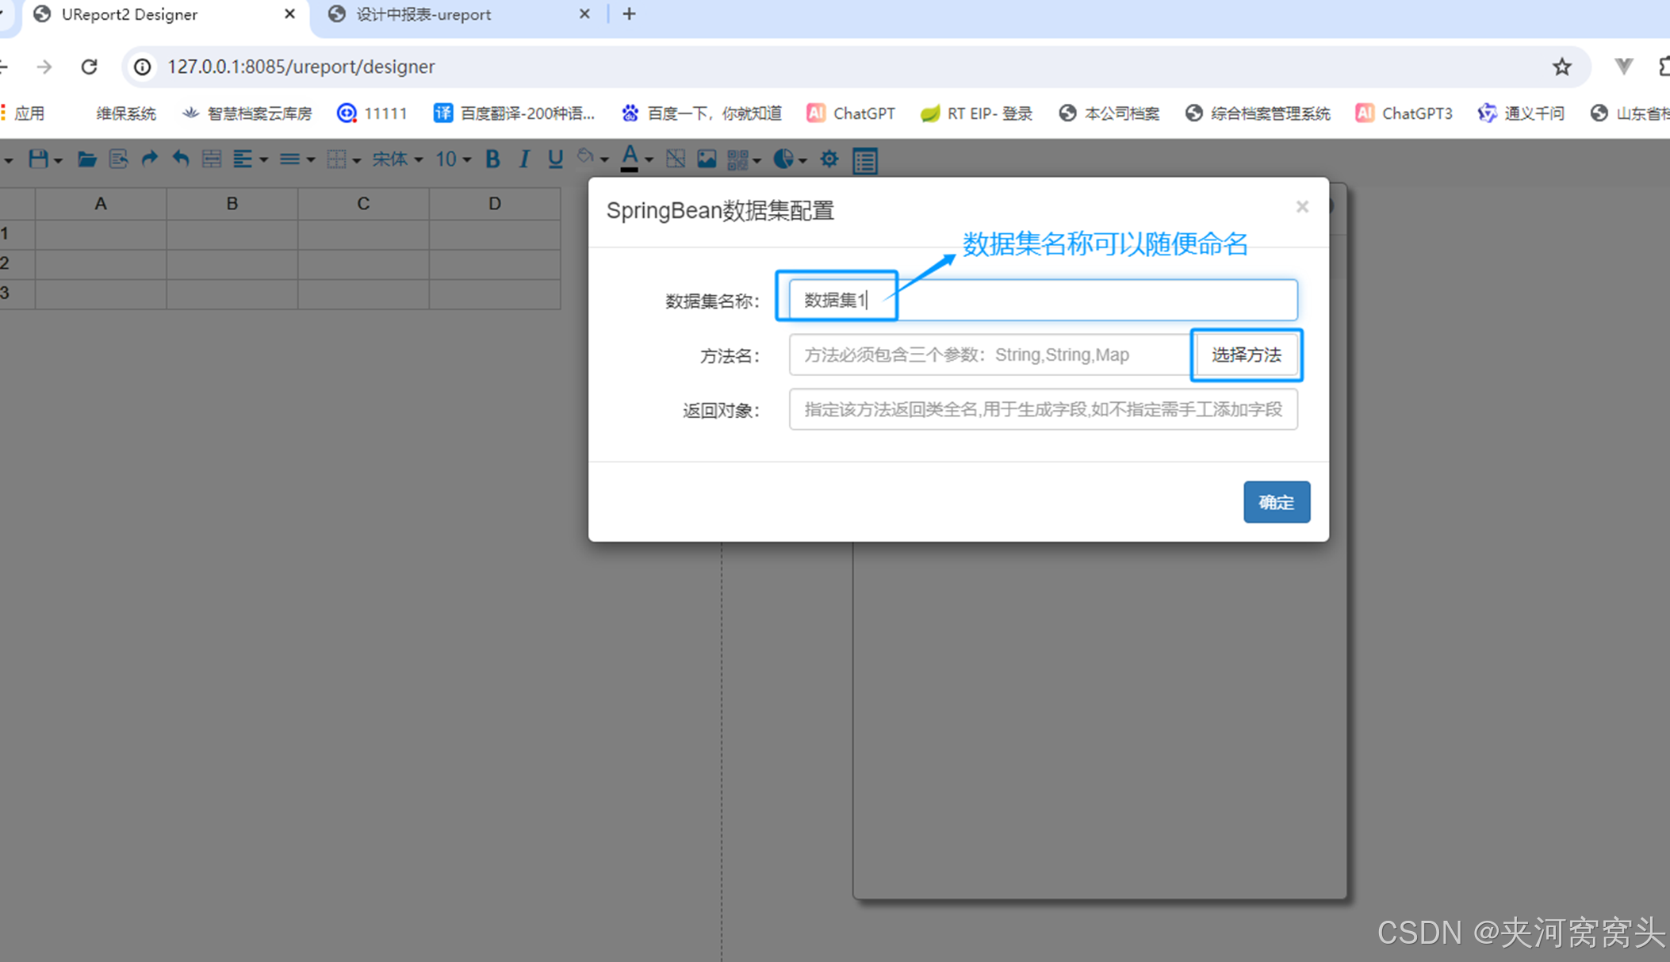The width and height of the screenshot is (1670, 962).
Task: Click the open report folder icon
Action: tap(86, 159)
